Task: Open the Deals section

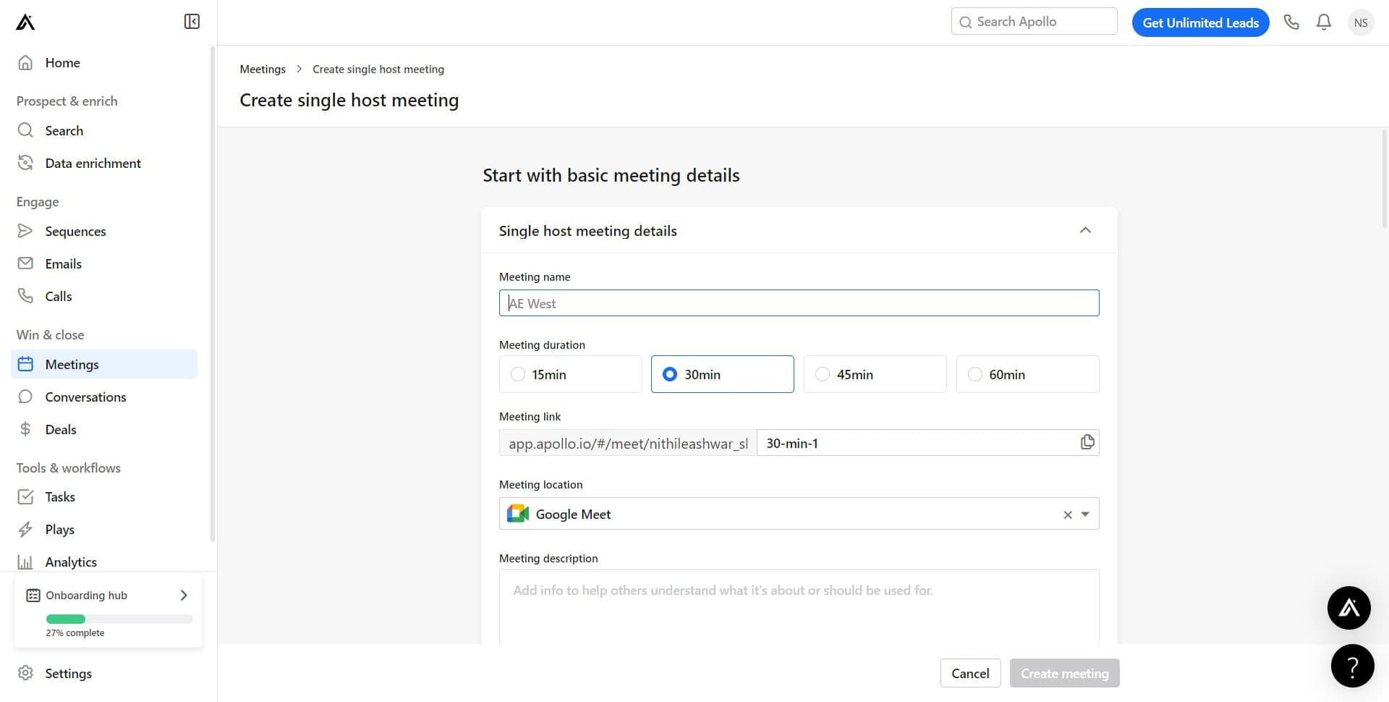Action: [61, 429]
